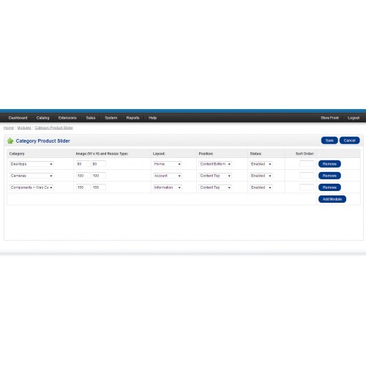Open the Information layout dropdown
Image resolution: width=366 pixels, height=366 pixels.
click(168, 187)
